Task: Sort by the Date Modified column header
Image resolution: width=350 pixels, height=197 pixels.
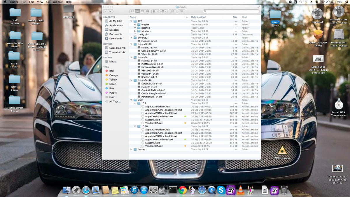Action: pos(198,17)
